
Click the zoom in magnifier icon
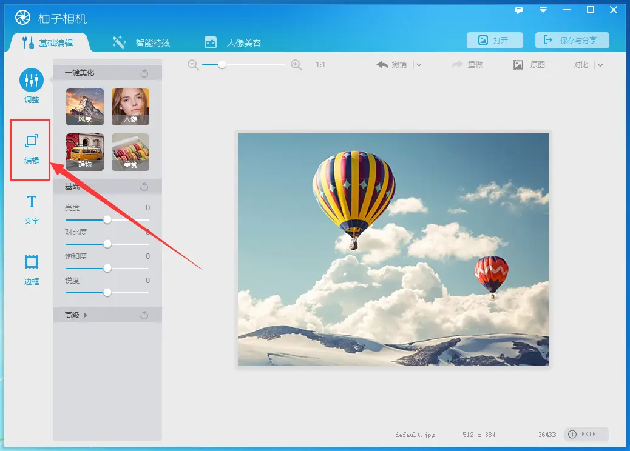(297, 65)
